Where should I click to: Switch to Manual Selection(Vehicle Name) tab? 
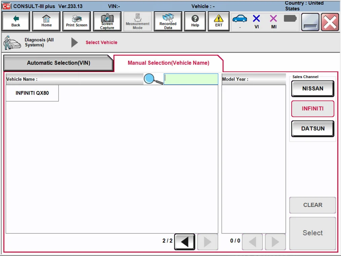click(x=168, y=63)
